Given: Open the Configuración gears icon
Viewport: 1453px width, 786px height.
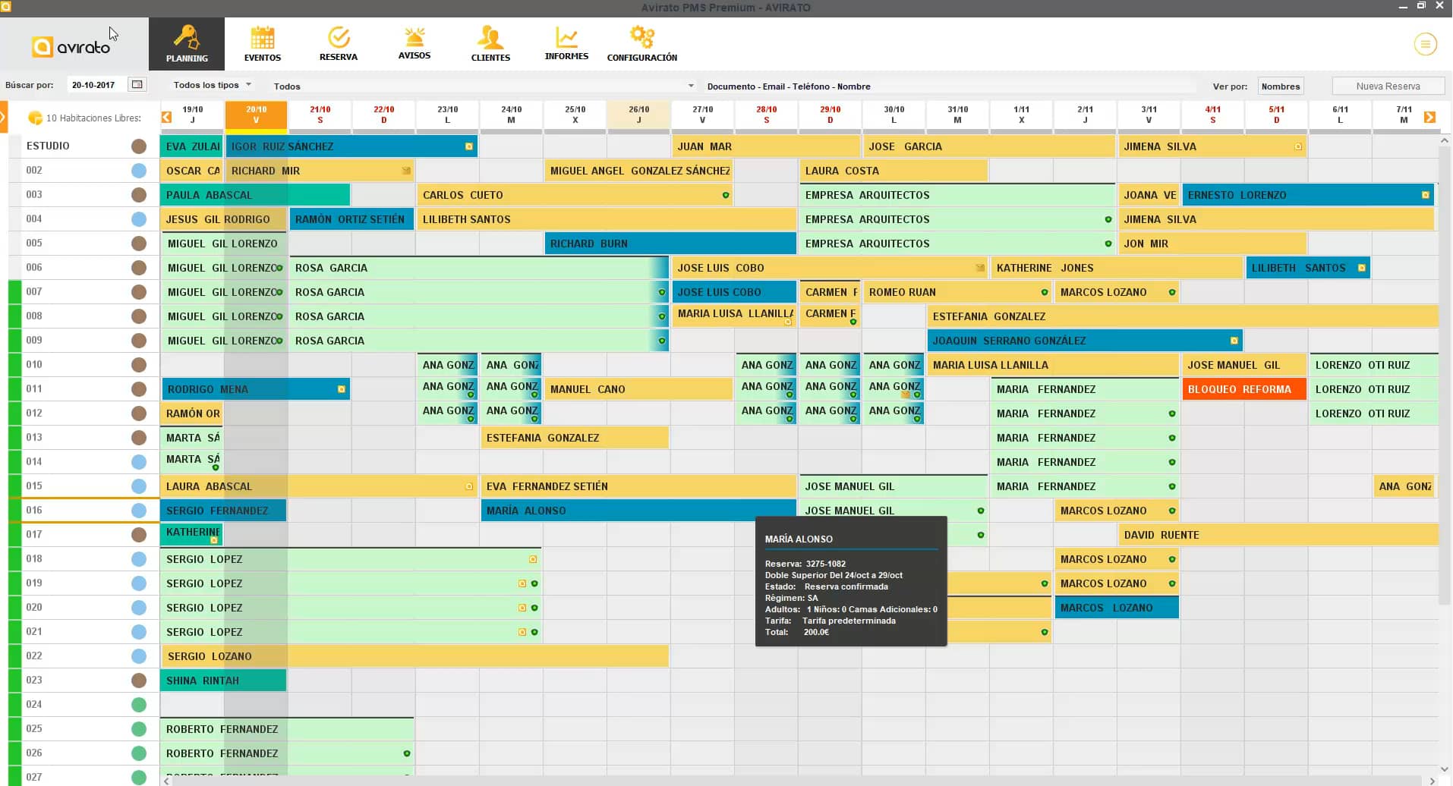Looking at the screenshot, I should tap(642, 37).
